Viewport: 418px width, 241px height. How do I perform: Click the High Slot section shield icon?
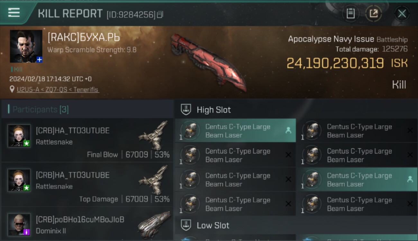[x=186, y=110]
